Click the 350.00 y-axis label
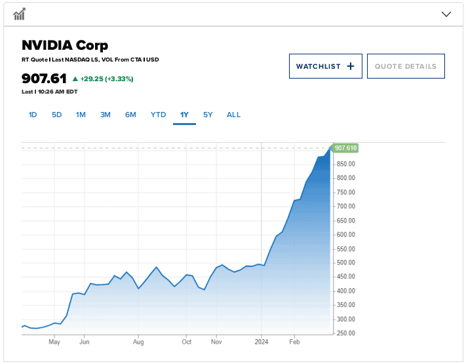 click(x=346, y=305)
